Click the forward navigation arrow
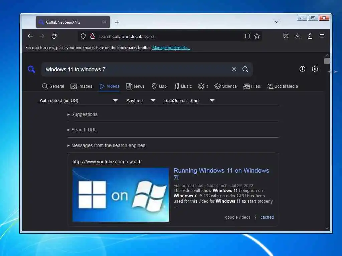The width and height of the screenshot is (342, 256). 42,36
